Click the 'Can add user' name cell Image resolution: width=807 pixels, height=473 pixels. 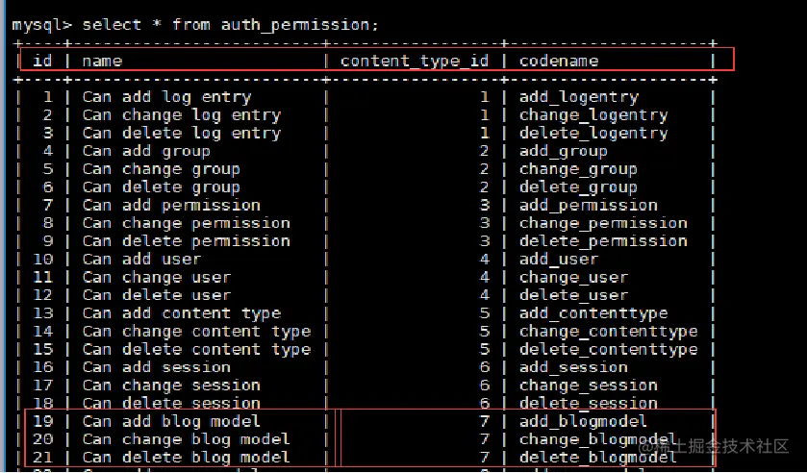click(x=141, y=260)
